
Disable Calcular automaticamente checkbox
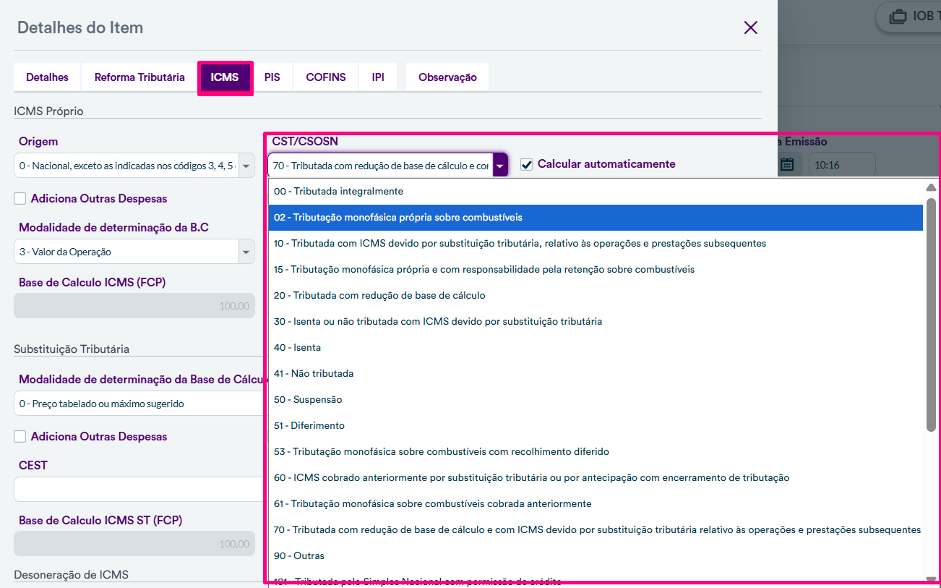[527, 165]
